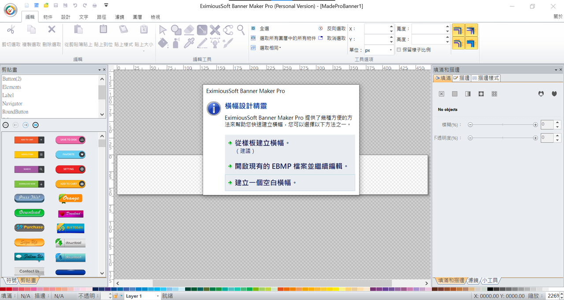This screenshot has height=300, width=564.
Task: Click the undo arrow in quick access toolbar
Action: 75,5
